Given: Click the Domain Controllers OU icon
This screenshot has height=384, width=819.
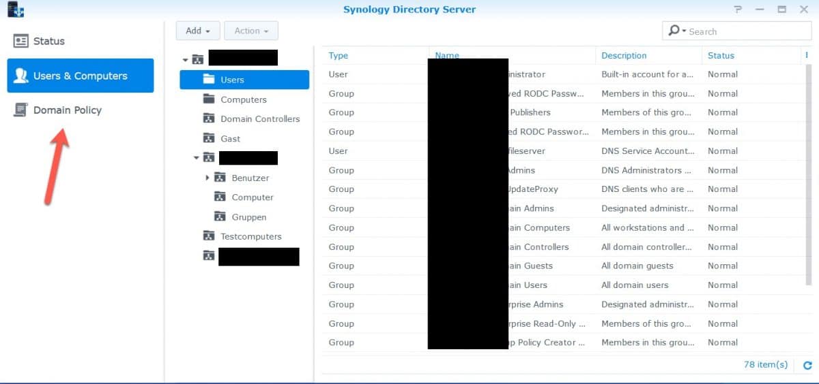Looking at the screenshot, I should (209, 118).
